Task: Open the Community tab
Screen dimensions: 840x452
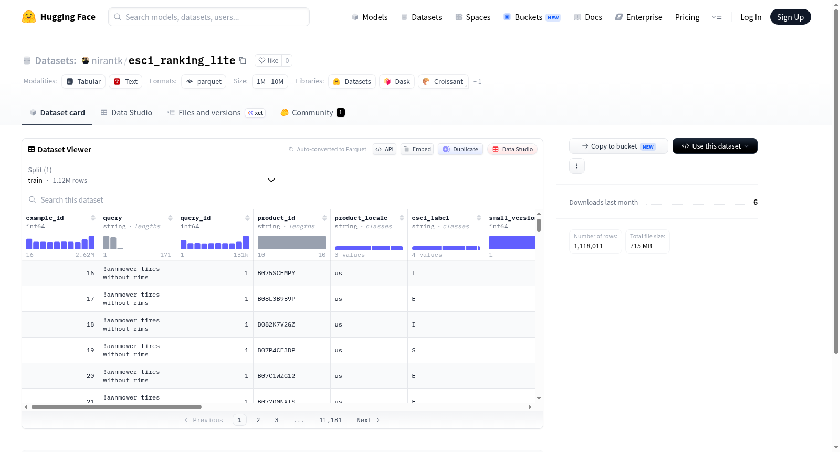Action: point(312,112)
